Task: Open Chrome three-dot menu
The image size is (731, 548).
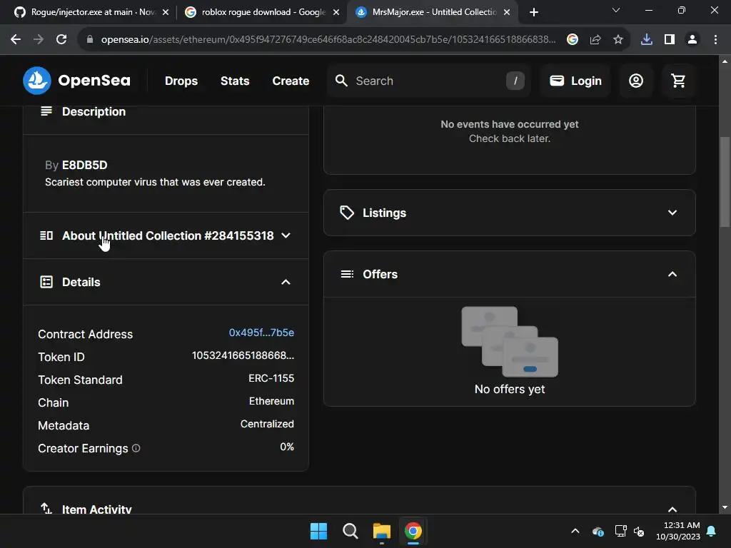Action: (x=715, y=40)
